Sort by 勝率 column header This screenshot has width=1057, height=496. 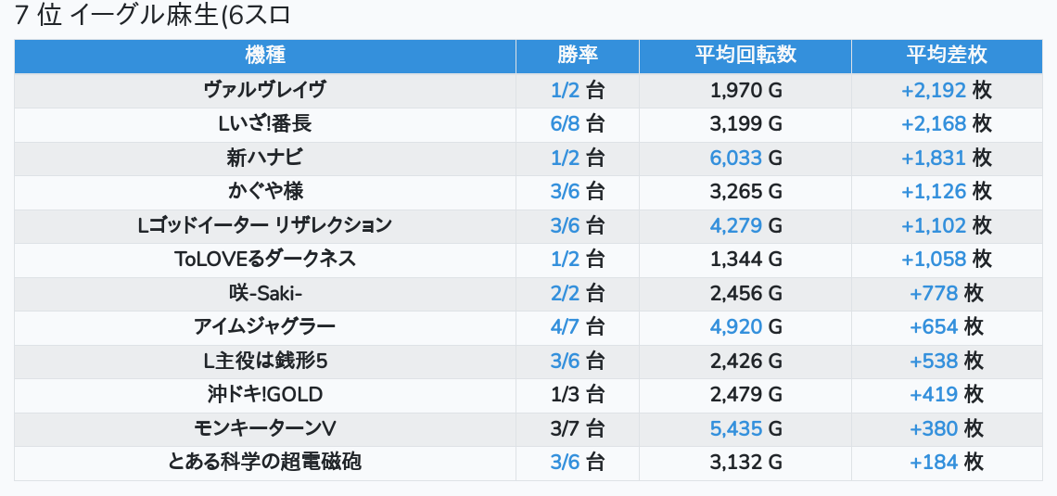click(577, 56)
